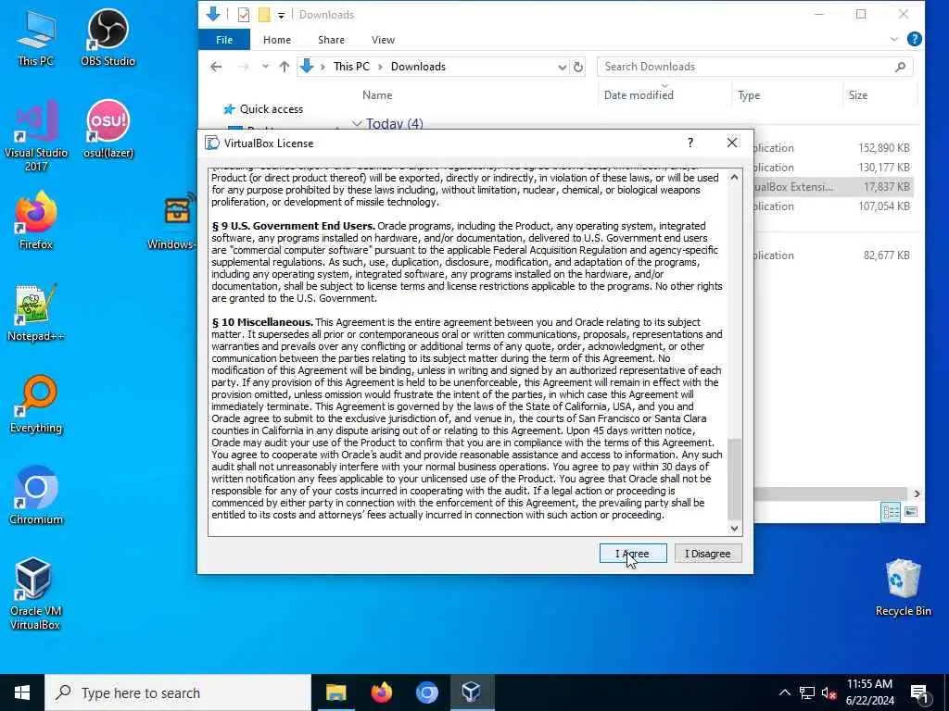Viewport: 949px width, 711px height.
Task: Open the notification center icon
Action: pyautogui.click(x=919, y=693)
